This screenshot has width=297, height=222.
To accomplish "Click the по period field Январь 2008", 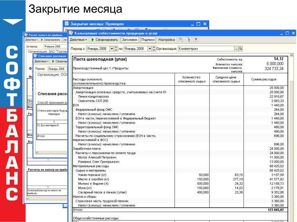I will coord(136,49).
